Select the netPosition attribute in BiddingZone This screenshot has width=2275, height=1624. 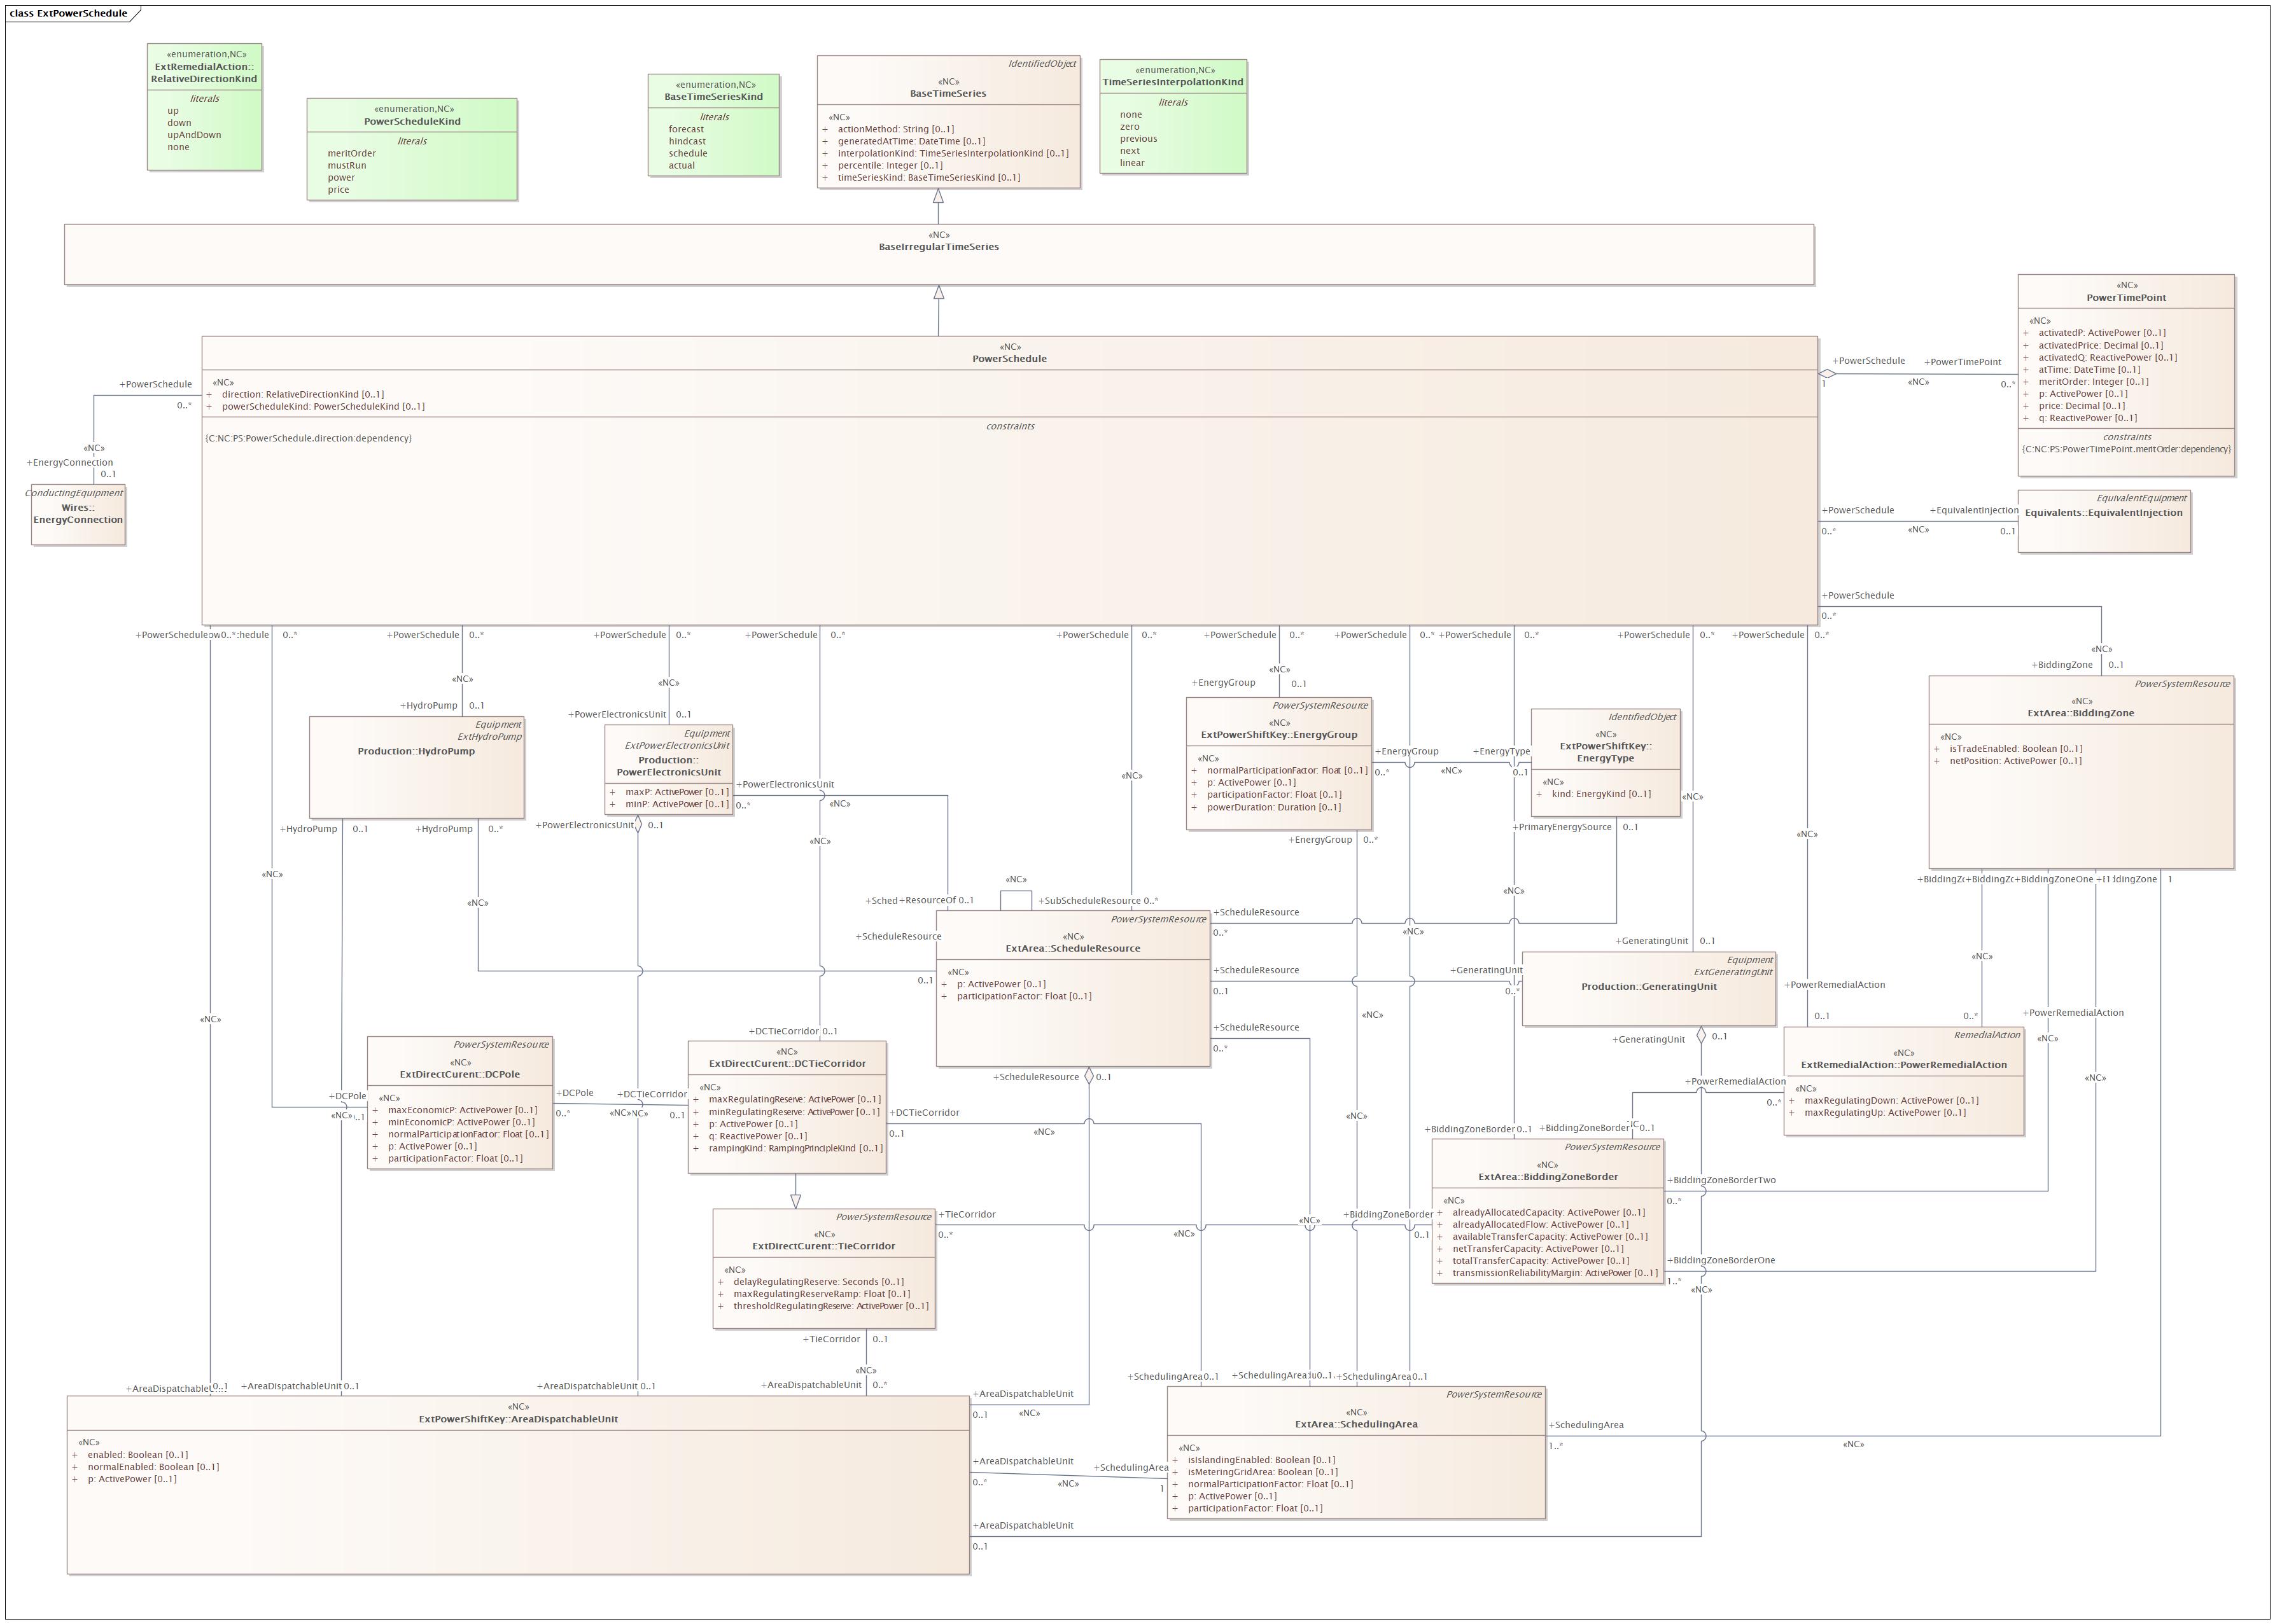(2015, 762)
